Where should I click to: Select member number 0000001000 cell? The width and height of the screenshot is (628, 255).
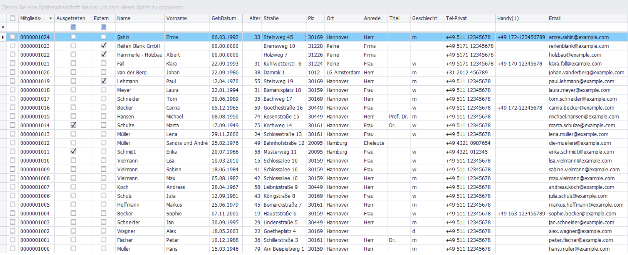[x=35, y=249]
